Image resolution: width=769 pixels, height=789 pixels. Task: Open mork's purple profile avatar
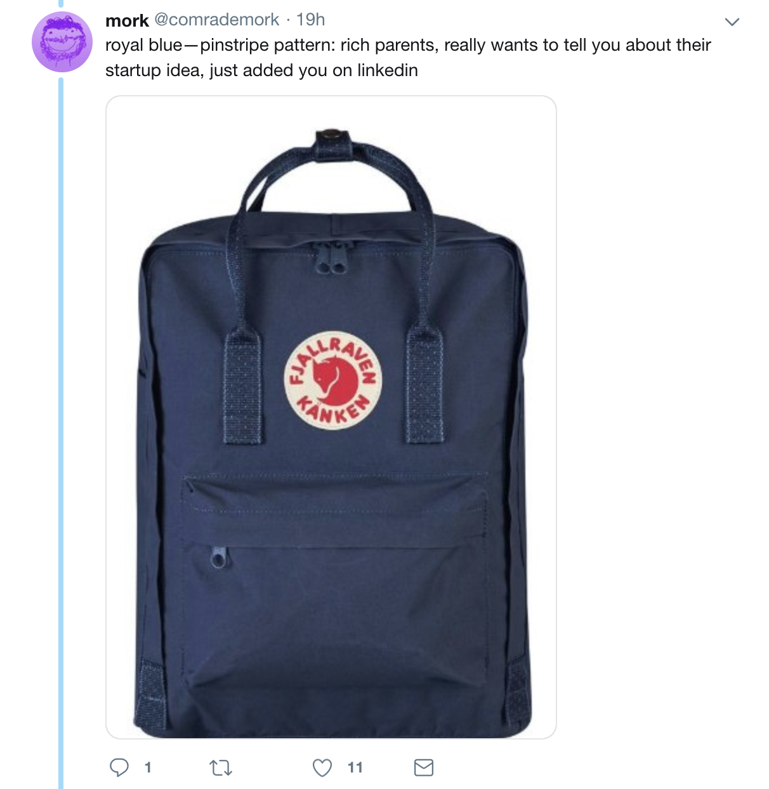coord(62,42)
